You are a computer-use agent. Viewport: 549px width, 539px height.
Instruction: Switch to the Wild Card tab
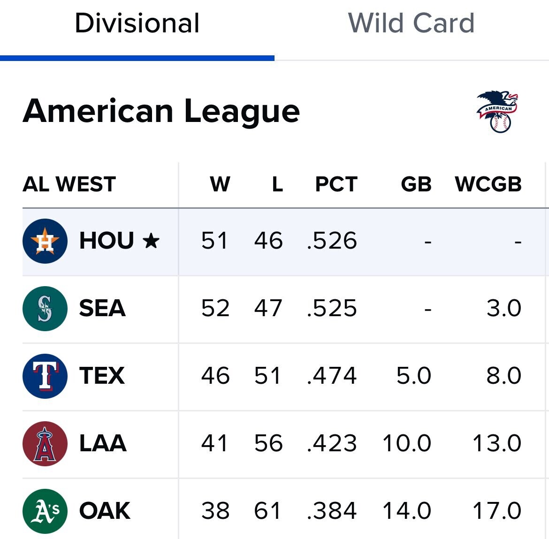411,23
